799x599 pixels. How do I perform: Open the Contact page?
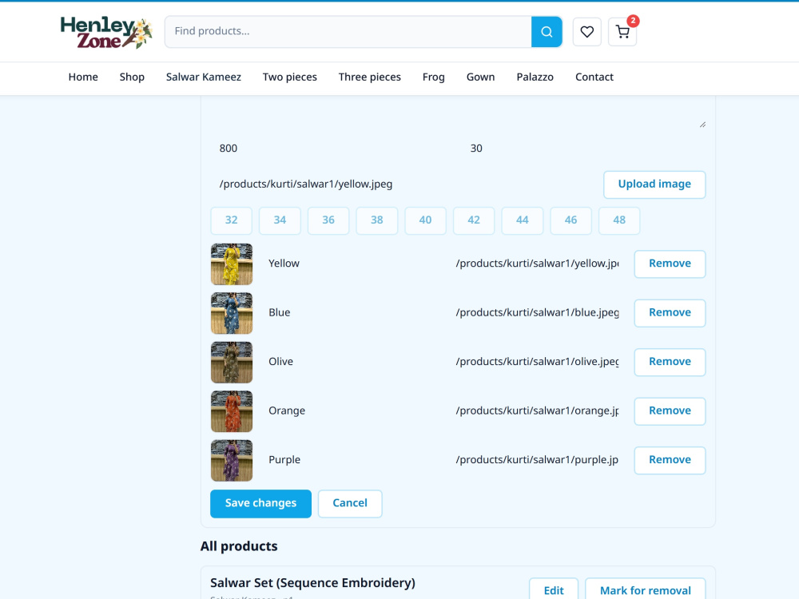click(594, 77)
